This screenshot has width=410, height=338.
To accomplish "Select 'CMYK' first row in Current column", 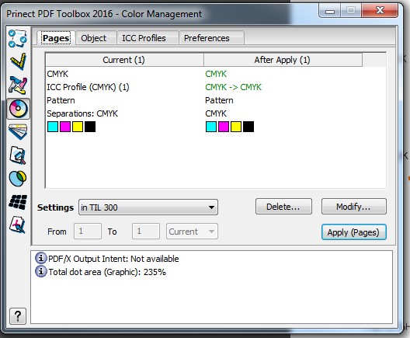I will [57, 74].
